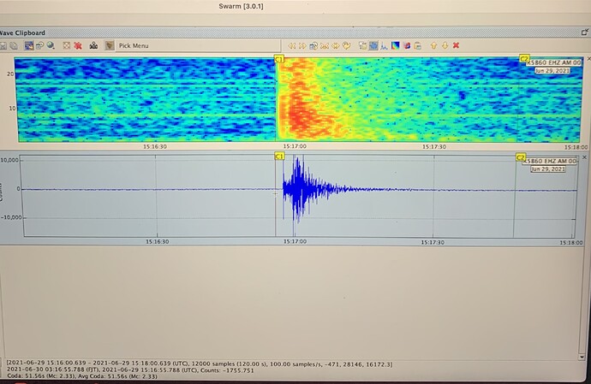Click the 10,000 counts axis label
Screen dimensions: 591x384
click(x=9, y=160)
